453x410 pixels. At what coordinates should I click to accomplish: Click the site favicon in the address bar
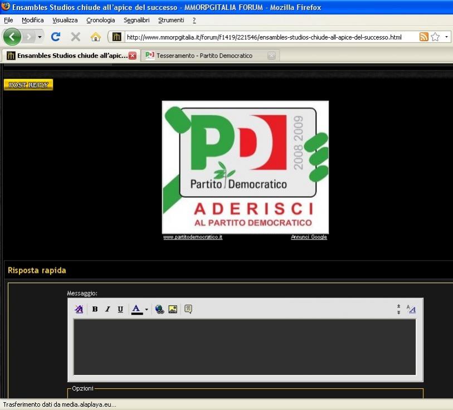pos(116,37)
